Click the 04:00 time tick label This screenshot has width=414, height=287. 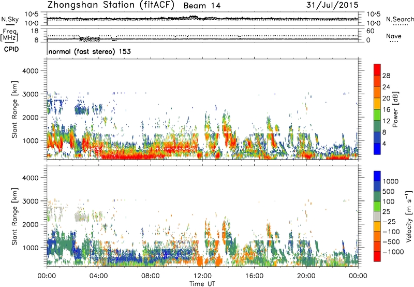(99, 276)
